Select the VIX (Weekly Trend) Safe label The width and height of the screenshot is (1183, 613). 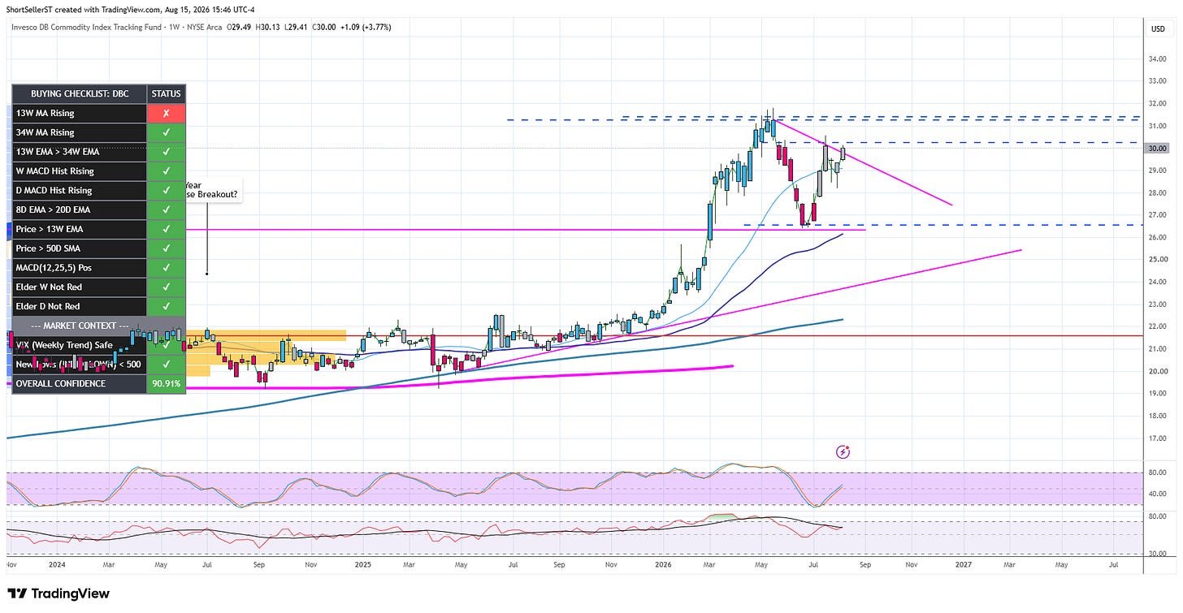(x=64, y=344)
